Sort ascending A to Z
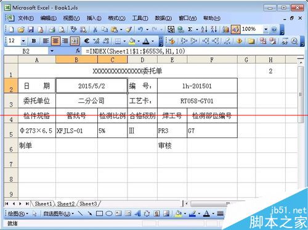 tap(205, 30)
